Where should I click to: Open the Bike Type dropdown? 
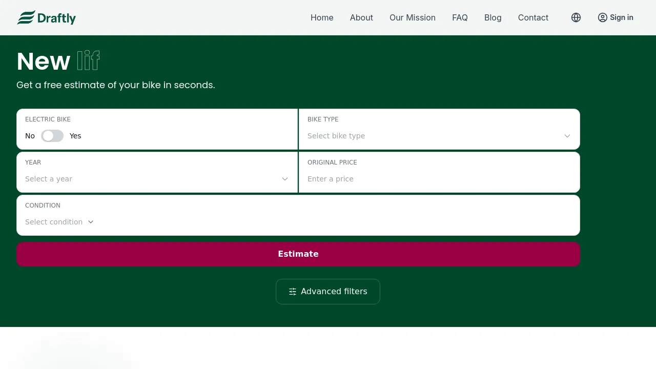439,136
